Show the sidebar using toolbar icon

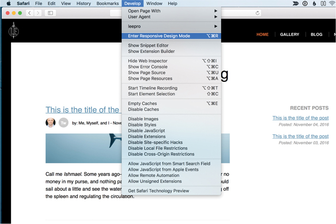point(50,13)
